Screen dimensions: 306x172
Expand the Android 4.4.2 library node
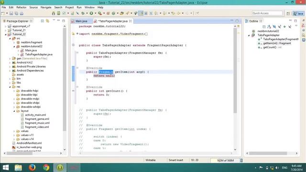tap(10, 63)
